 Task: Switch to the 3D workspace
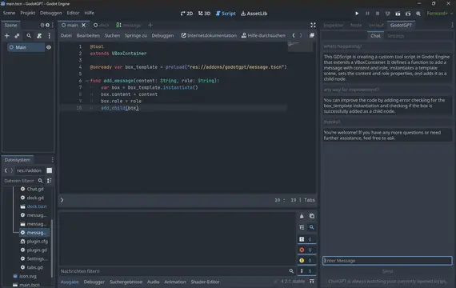pos(204,14)
